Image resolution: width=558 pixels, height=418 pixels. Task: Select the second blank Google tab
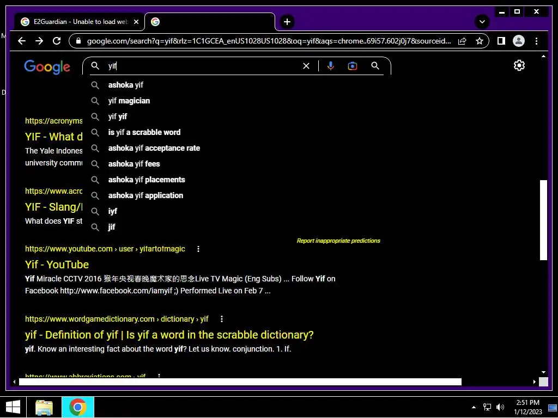point(210,22)
